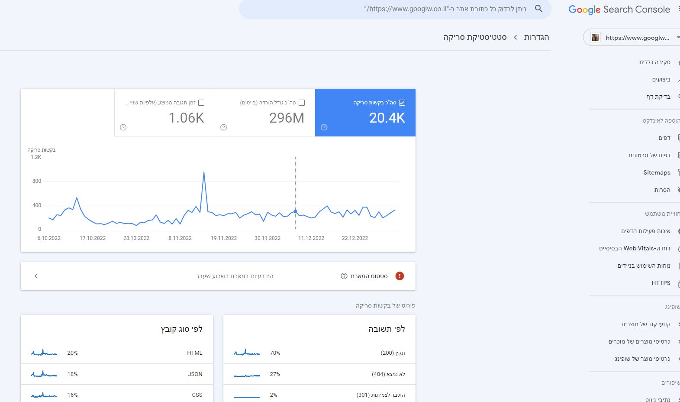Screen dimensions: 680x402
Task: Click help icon on total crawl requests card
Action: tap(324, 127)
